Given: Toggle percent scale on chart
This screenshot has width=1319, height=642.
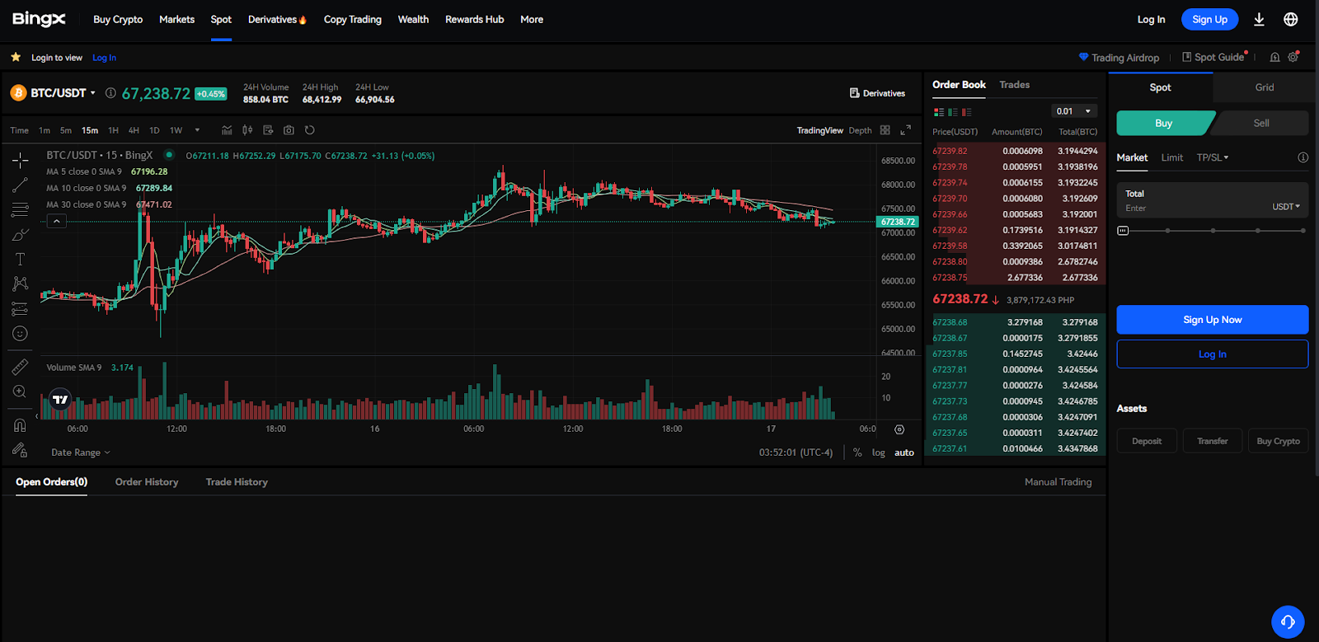Looking at the screenshot, I should [x=857, y=452].
